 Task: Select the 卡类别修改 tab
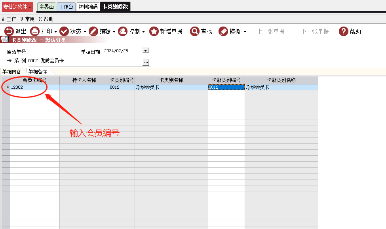click(115, 7)
